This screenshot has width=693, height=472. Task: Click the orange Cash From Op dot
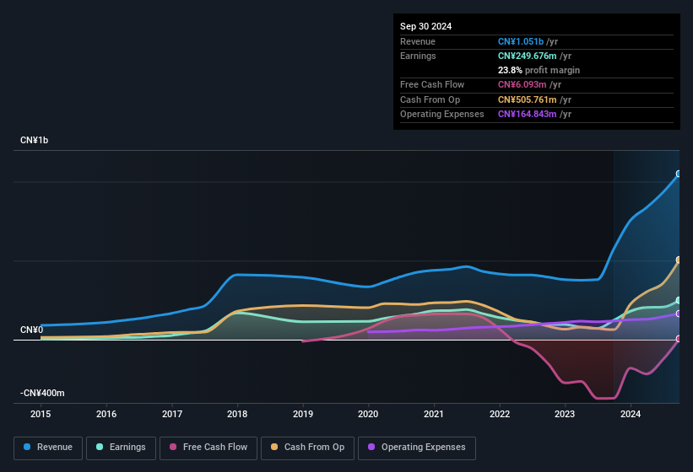275,448
